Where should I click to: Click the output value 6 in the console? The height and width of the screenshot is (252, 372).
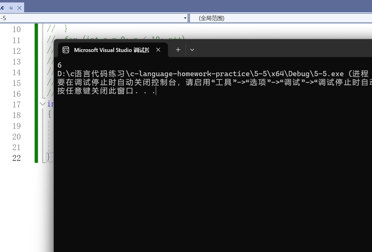pos(59,65)
